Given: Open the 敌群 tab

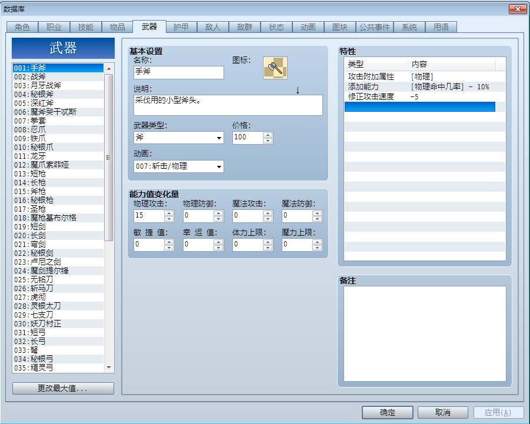Looking at the screenshot, I should click(x=245, y=27).
